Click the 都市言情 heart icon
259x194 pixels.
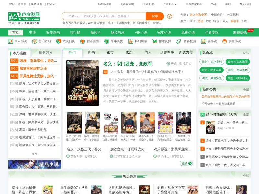point(83,41)
